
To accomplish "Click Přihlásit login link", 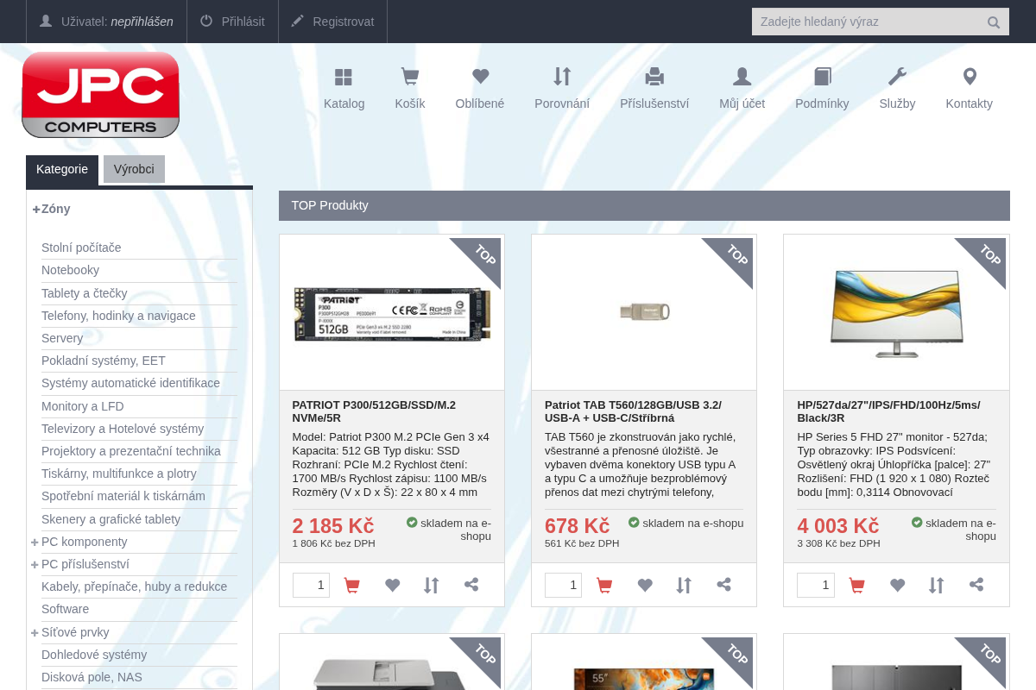I will click(x=232, y=22).
